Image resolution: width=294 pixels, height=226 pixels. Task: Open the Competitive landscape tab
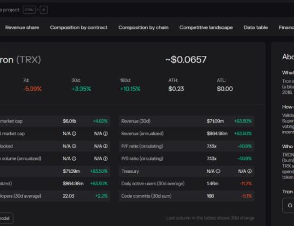(x=206, y=28)
